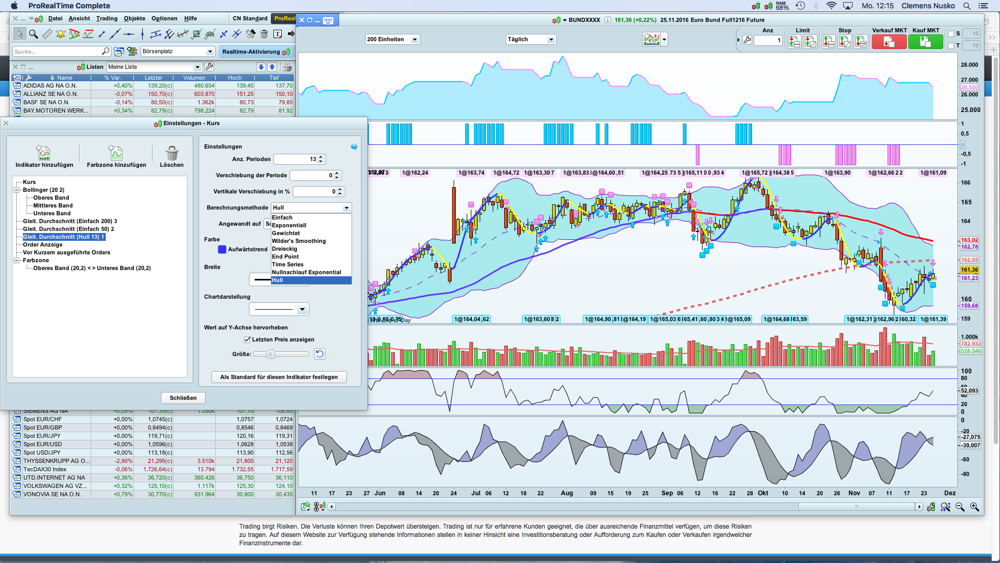Screen dimensions: 1000x563
Task: Click the 'Schließen' button
Action: tap(183, 398)
